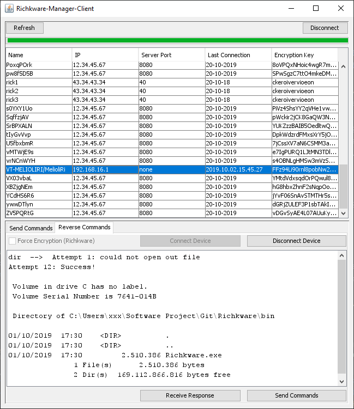Click rick2's ckeroivervioeon key cell

coord(305,91)
